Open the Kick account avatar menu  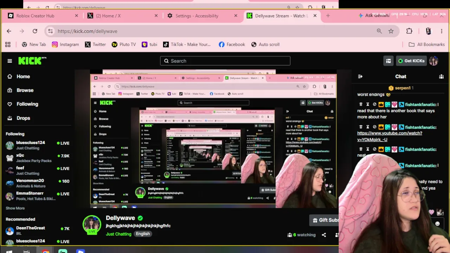click(x=433, y=61)
